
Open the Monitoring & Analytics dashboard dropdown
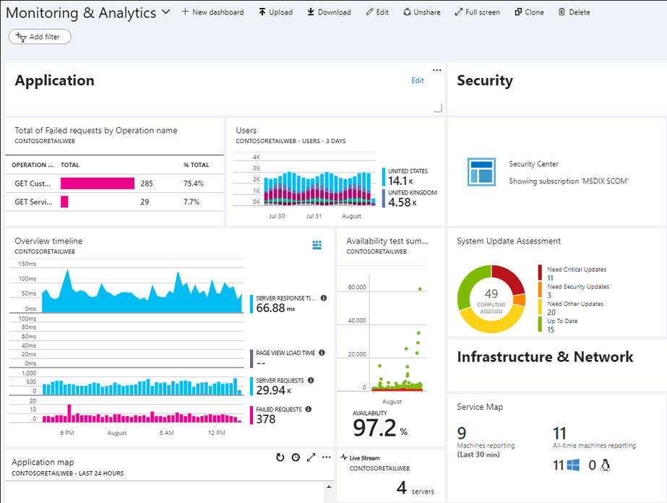pyautogui.click(x=166, y=12)
